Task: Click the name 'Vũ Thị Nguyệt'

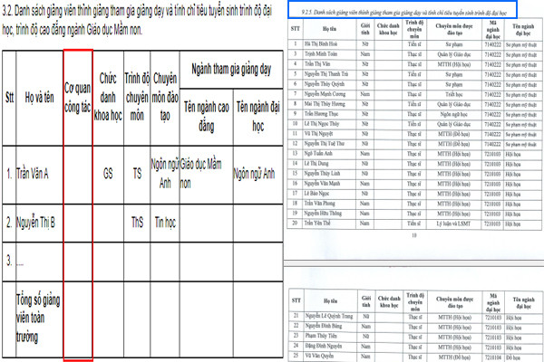Action: coord(318,134)
